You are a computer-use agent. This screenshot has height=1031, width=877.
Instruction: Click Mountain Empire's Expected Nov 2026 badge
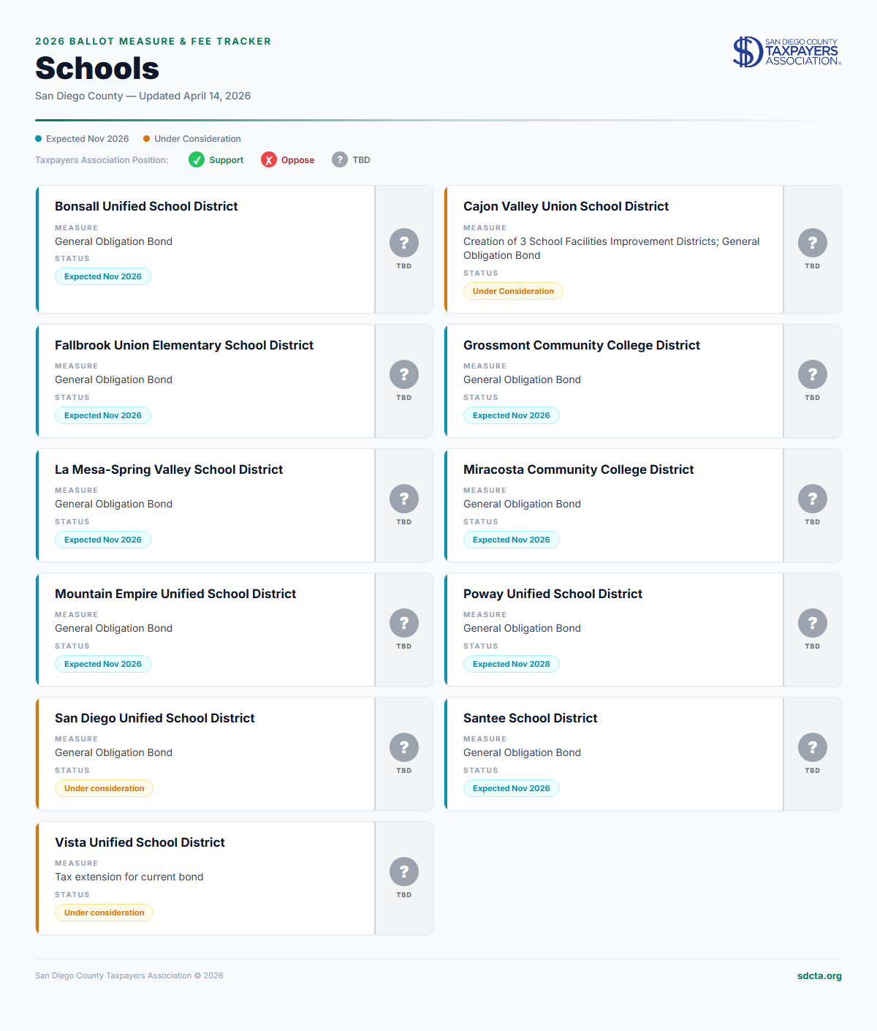[103, 664]
